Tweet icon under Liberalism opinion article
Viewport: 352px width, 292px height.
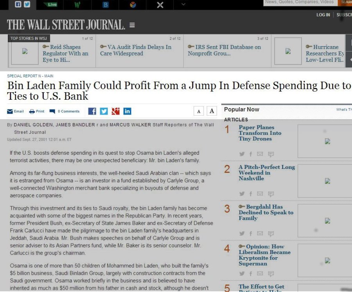click(242, 273)
